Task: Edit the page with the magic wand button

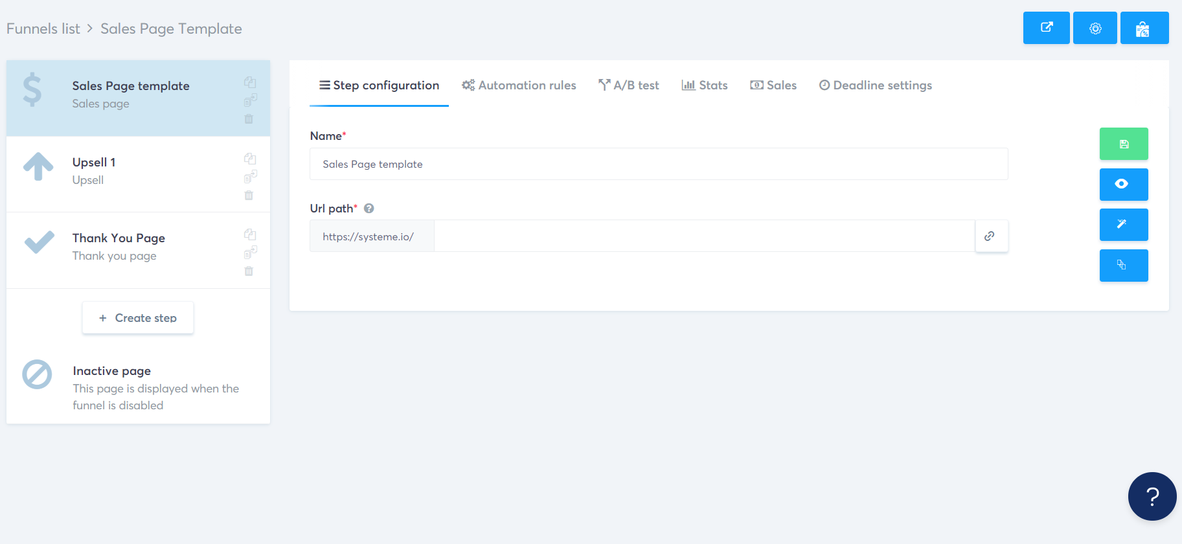Action: click(1124, 225)
